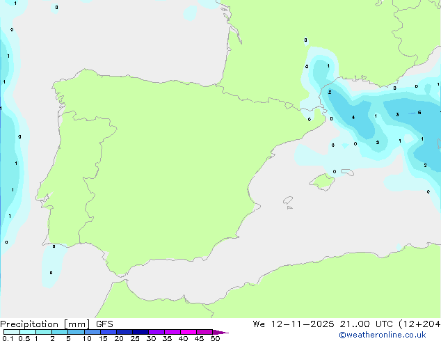The width and height of the screenshot is (441, 341).
Task: Click the precipitation value "4" on the map
Action: point(353,118)
